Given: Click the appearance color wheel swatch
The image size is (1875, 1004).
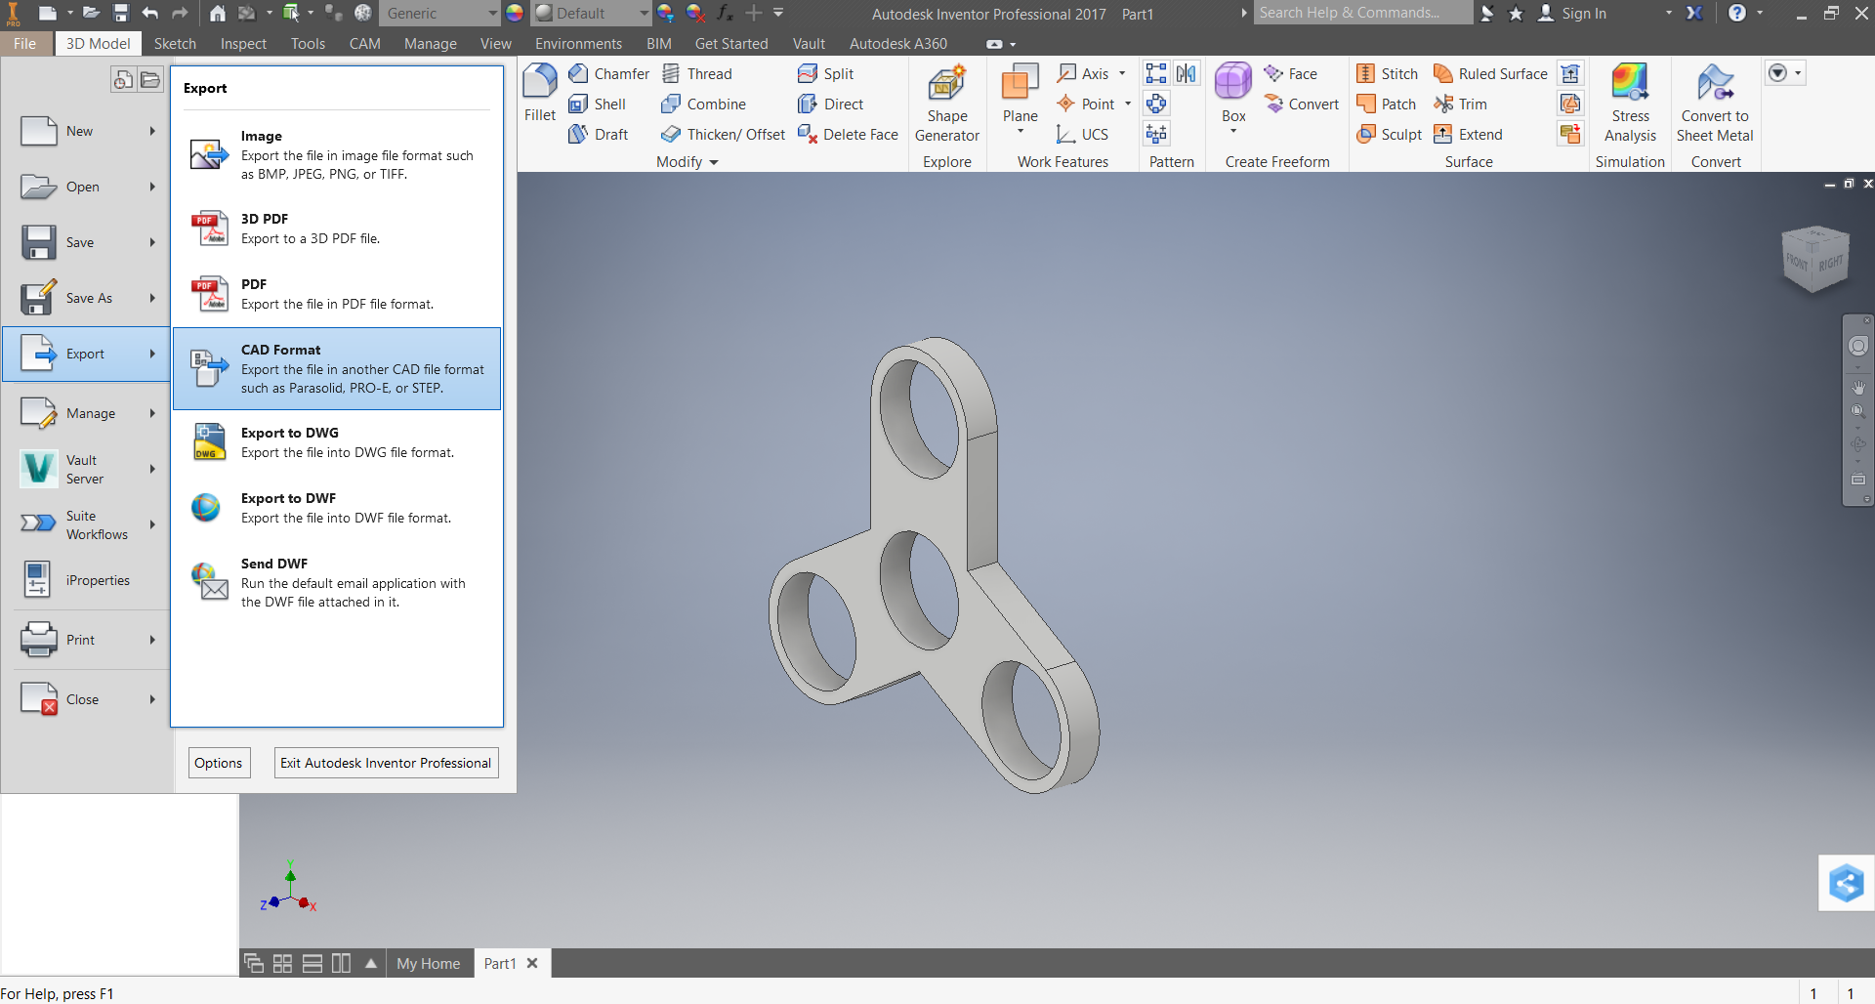Looking at the screenshot, I should click(515, 14).
